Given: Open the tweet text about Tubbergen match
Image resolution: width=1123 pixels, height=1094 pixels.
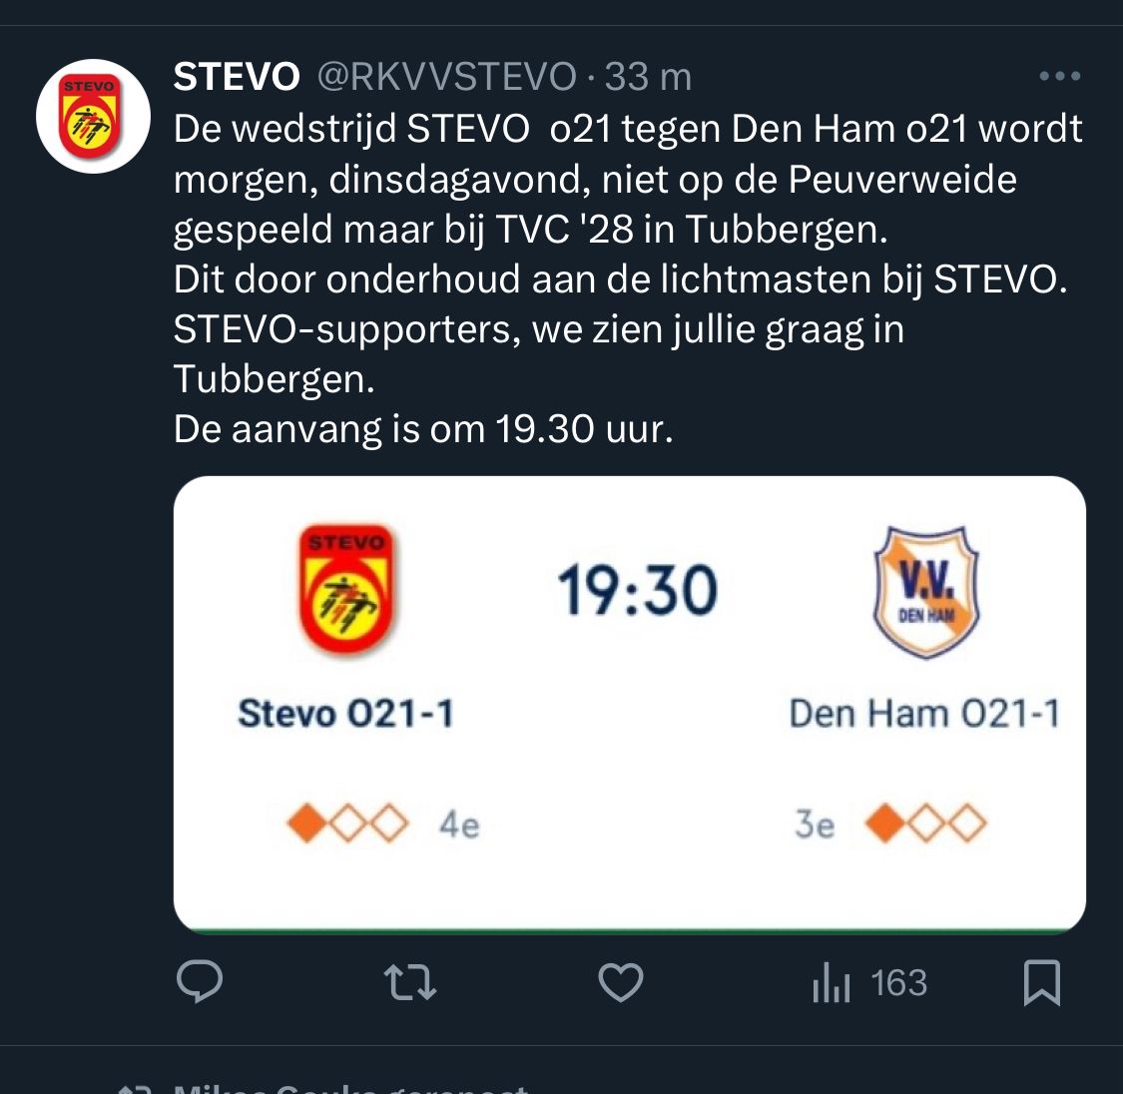Looking at the screenshot, I should [628, 278].
